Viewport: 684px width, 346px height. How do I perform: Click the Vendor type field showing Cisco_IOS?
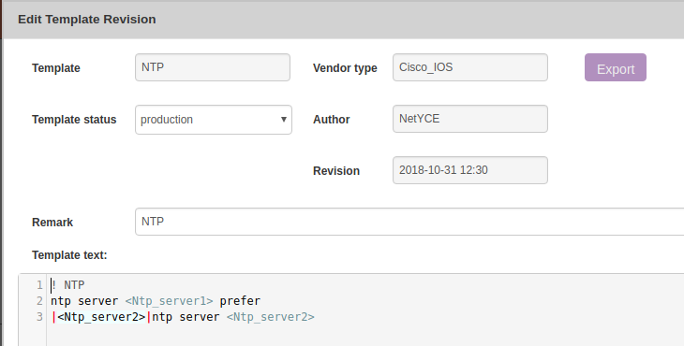pos(470,67)
